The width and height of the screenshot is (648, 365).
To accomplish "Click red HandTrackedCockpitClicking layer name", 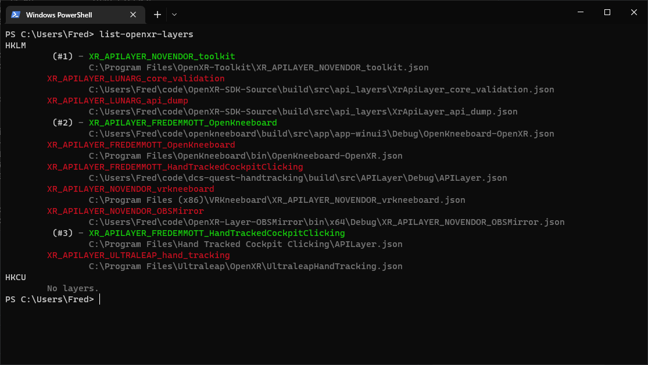I will tap(175, 167).
